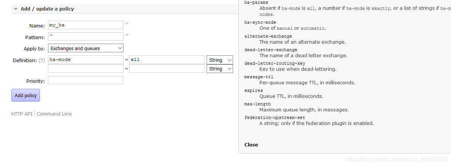
Task: Open the String type dropdown for the empty row
Action: coord(220,69)
